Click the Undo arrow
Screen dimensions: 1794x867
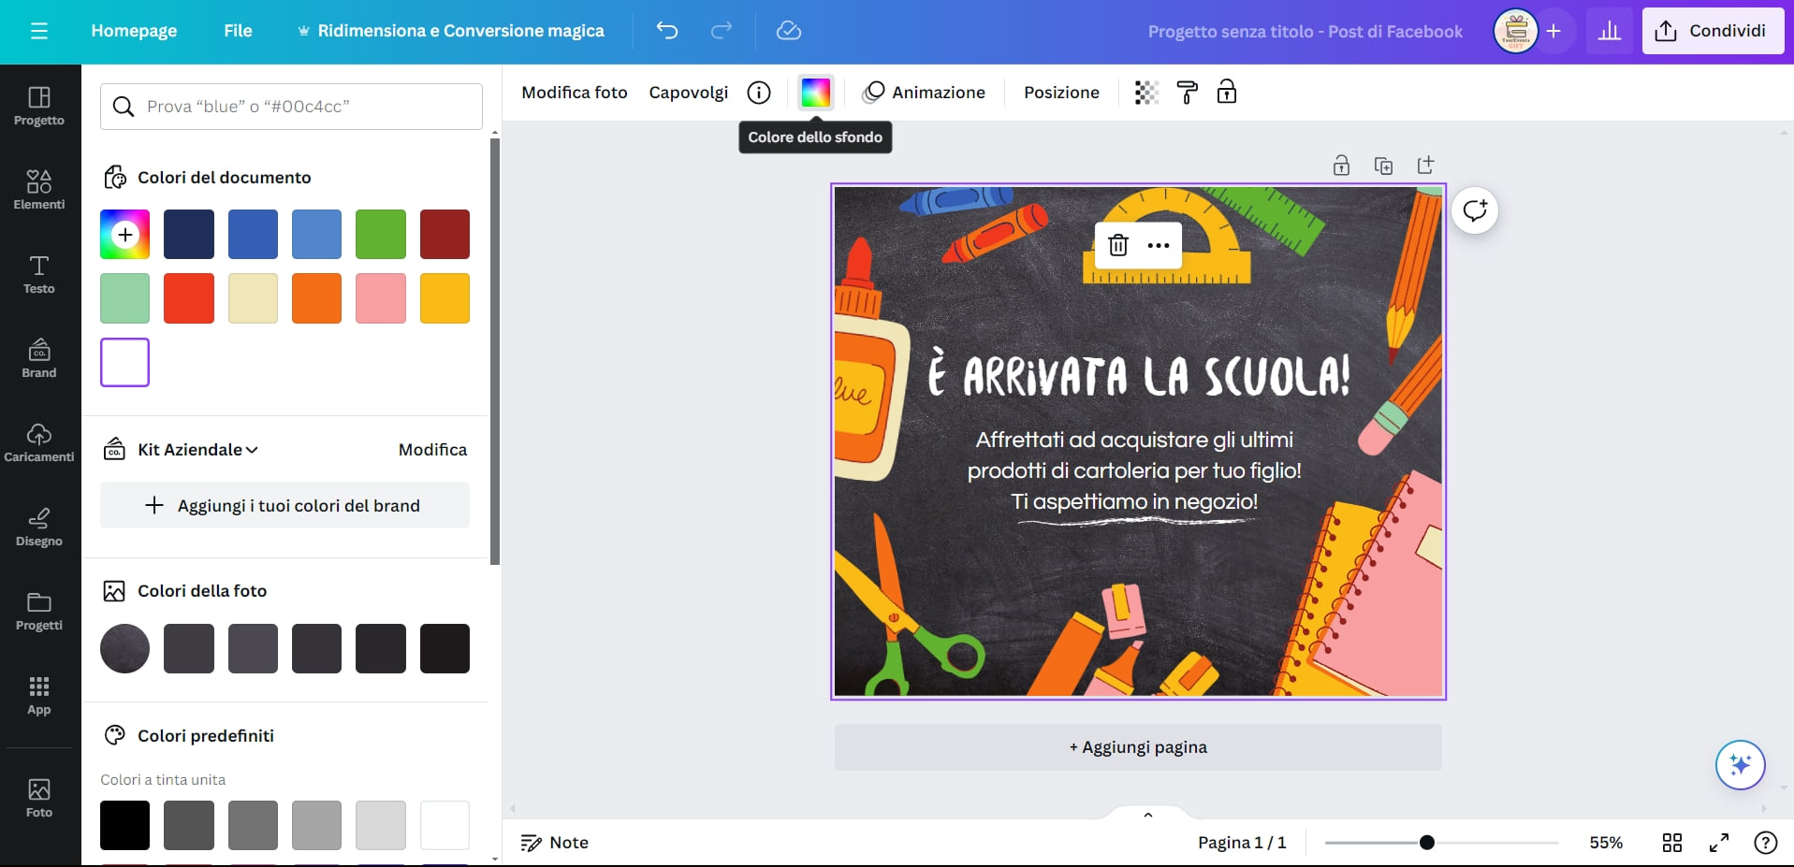coord(667,31)
